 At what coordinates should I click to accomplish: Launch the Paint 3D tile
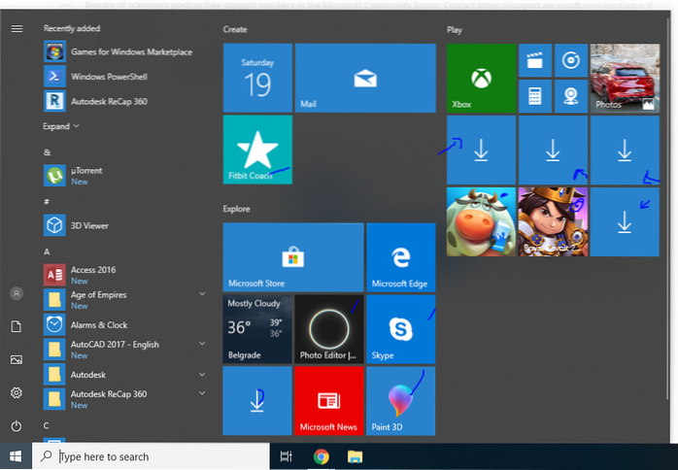(x=400, y=400)
